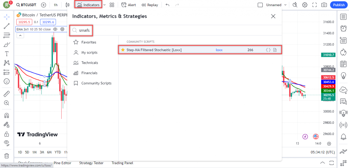Select the 5D date range
The image size is (349, 168).
tap(27, 152)
